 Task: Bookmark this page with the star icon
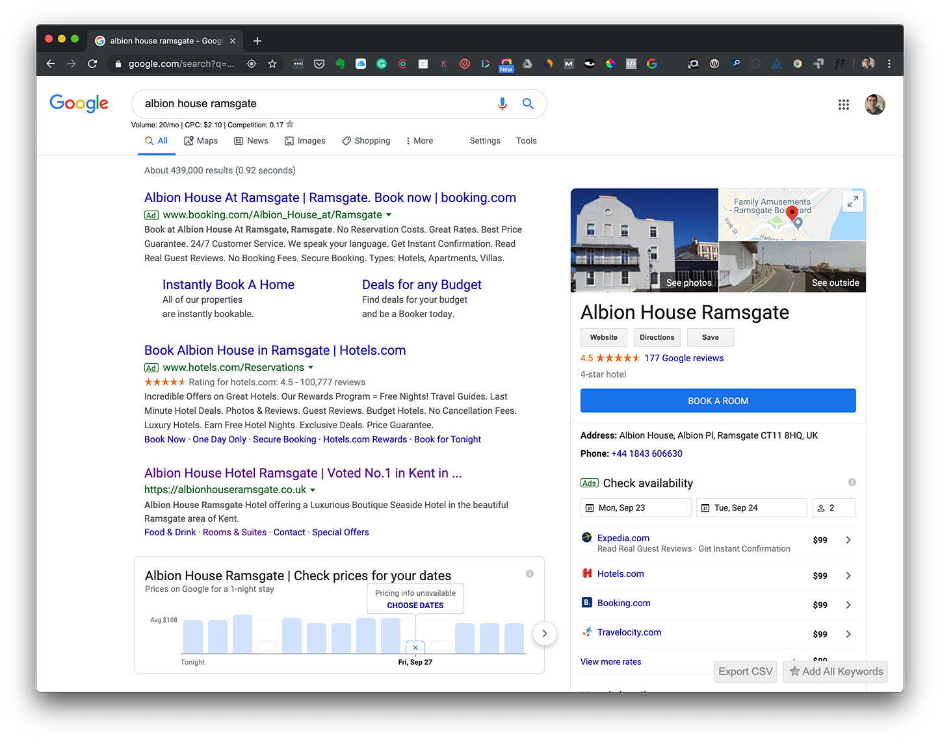click(x=272, y=64)
